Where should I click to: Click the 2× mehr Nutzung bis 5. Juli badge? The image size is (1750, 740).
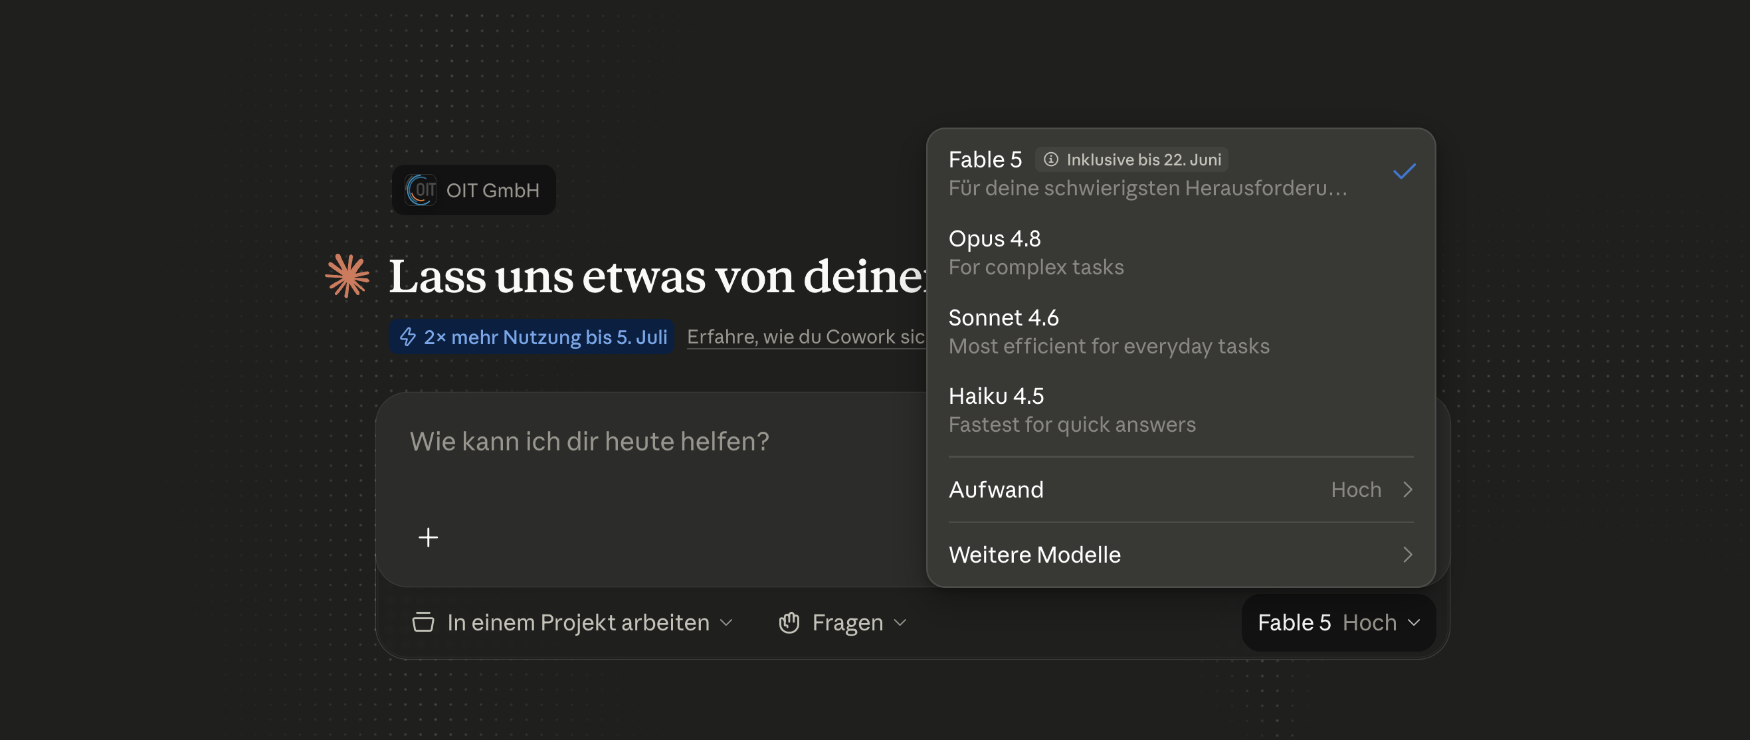[x=532, y=337]
